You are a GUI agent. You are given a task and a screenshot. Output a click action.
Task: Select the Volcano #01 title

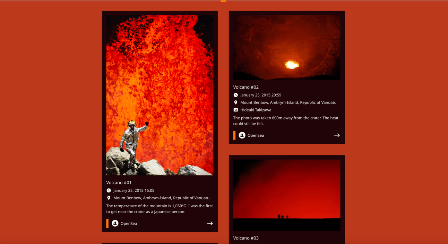[x=119, y=182]
